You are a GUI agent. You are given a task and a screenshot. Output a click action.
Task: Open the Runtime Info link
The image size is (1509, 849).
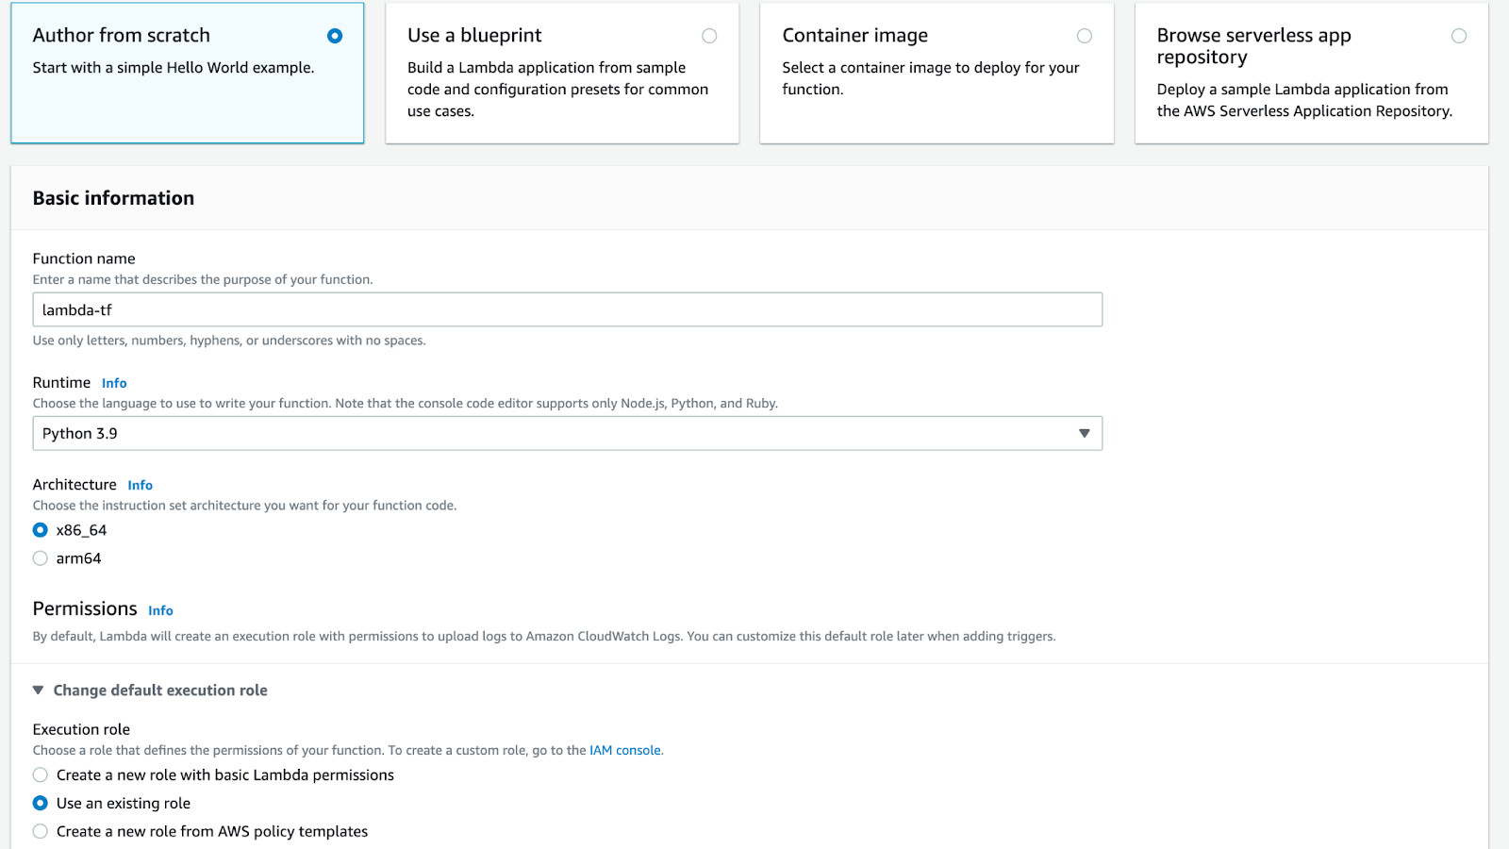tap(114, 383)
